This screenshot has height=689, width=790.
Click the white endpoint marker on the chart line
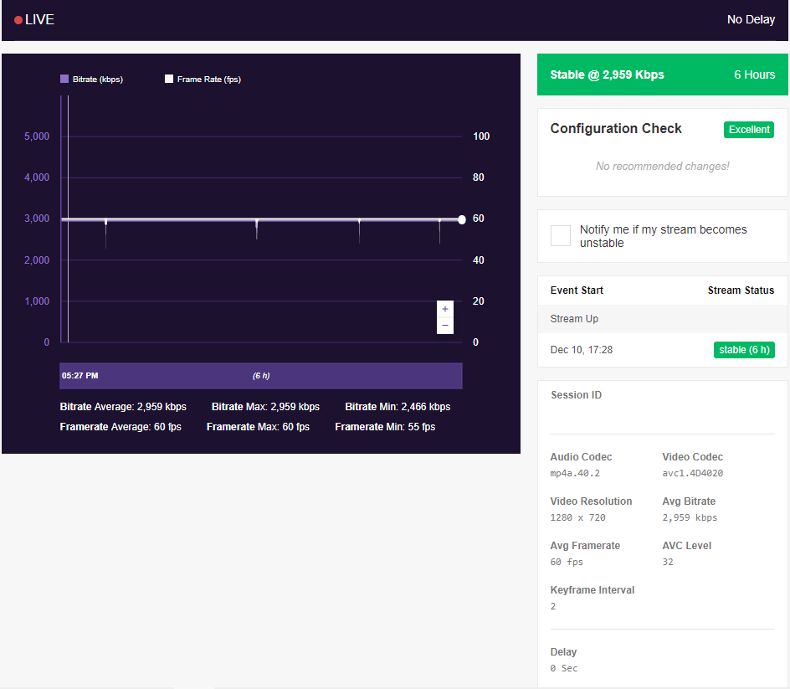click(x=461, y=219)
